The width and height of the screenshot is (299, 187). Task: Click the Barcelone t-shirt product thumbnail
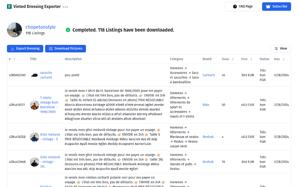(x=34, y=105)
